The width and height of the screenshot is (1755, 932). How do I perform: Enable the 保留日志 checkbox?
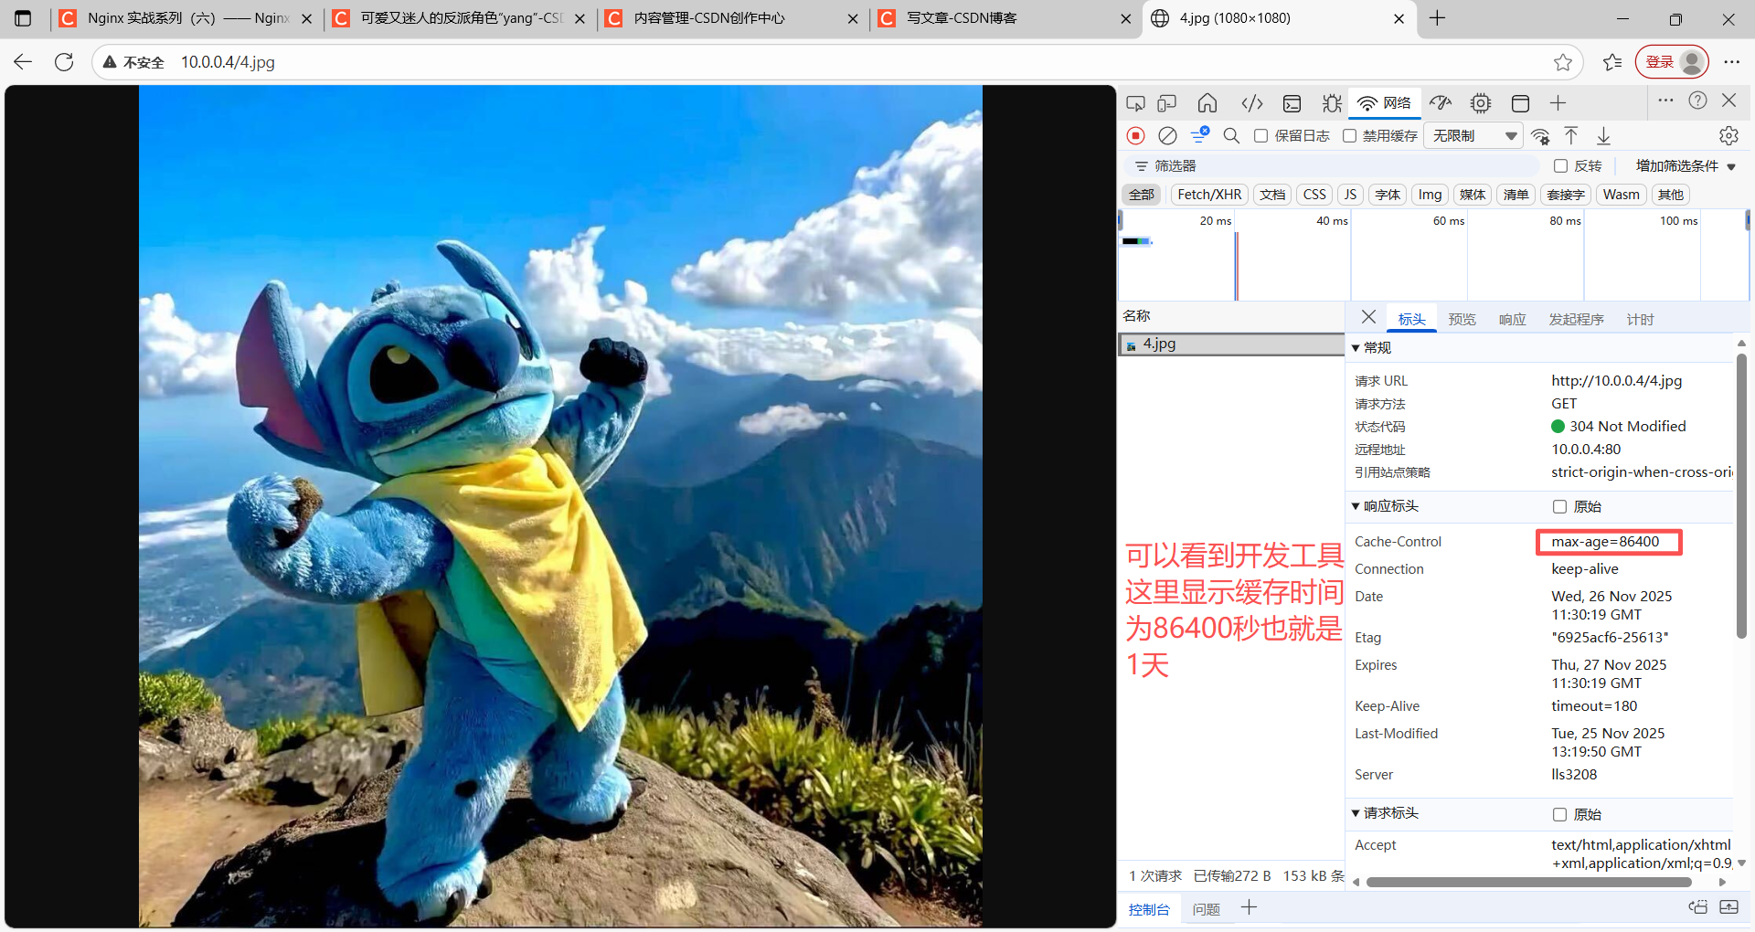click(1261, 135)
